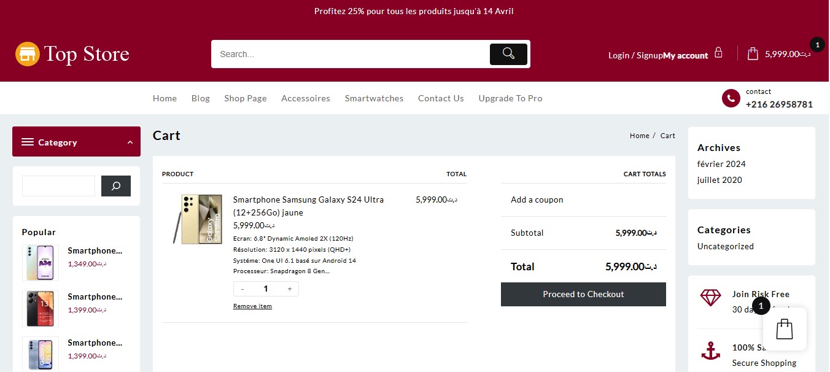Viewport: 830px width, 372px height.
Task: Focus the header Search input field
Action: coord(350,54)
